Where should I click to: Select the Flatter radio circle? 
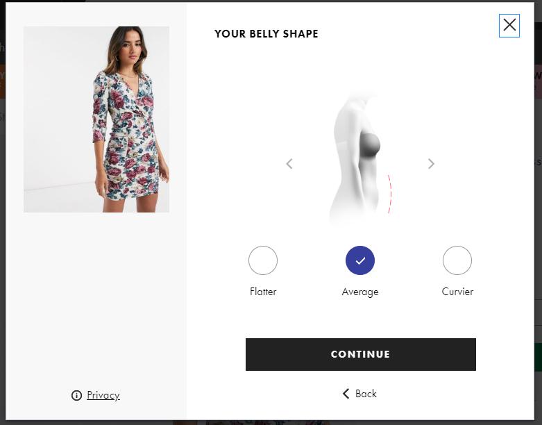[x=263, y=260]
